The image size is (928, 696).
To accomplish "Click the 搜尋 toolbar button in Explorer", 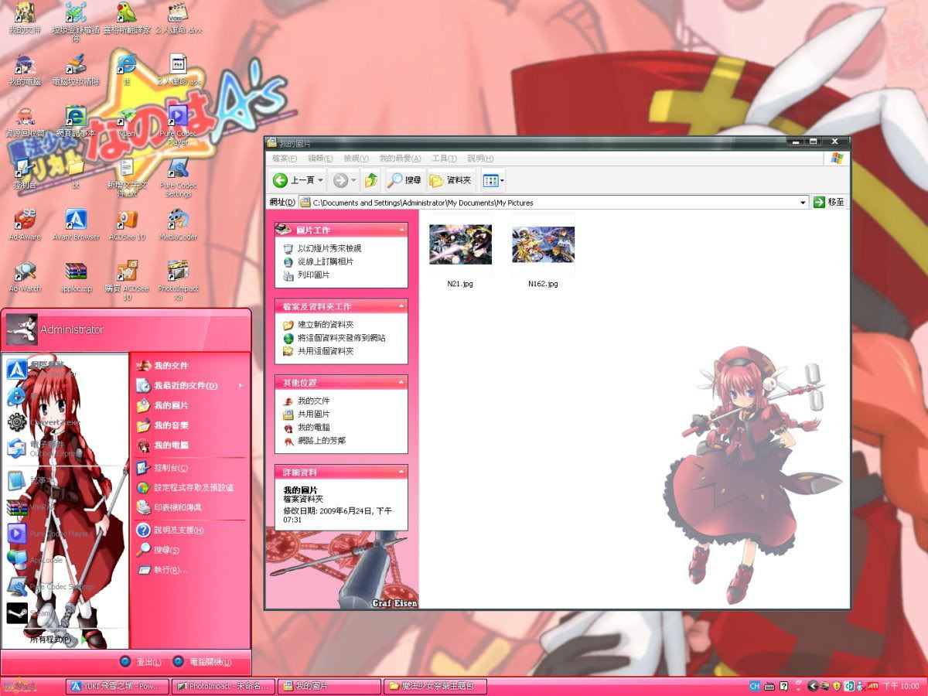I will (x=405, y=180).
